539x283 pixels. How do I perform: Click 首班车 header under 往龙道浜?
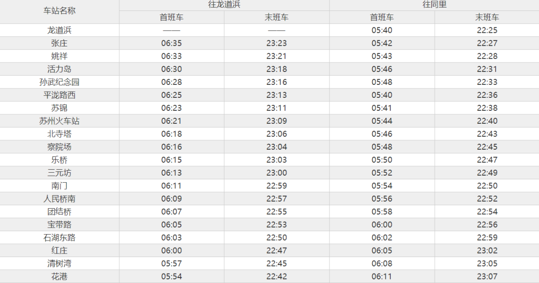coord(172,17)
